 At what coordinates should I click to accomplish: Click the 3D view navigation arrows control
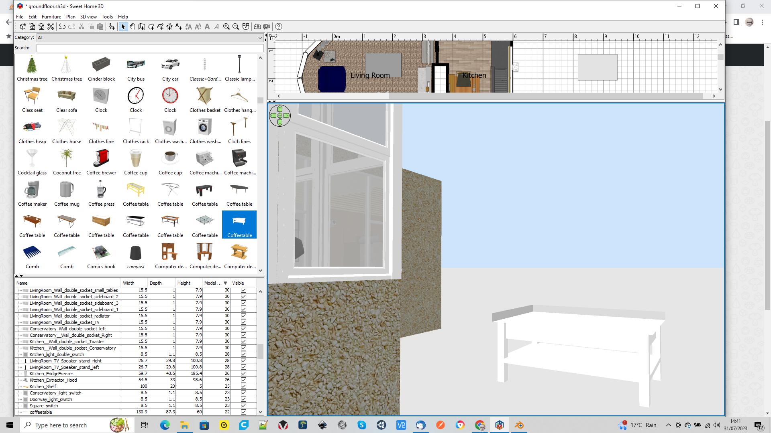pyautogui.click(x=280, y=115)
